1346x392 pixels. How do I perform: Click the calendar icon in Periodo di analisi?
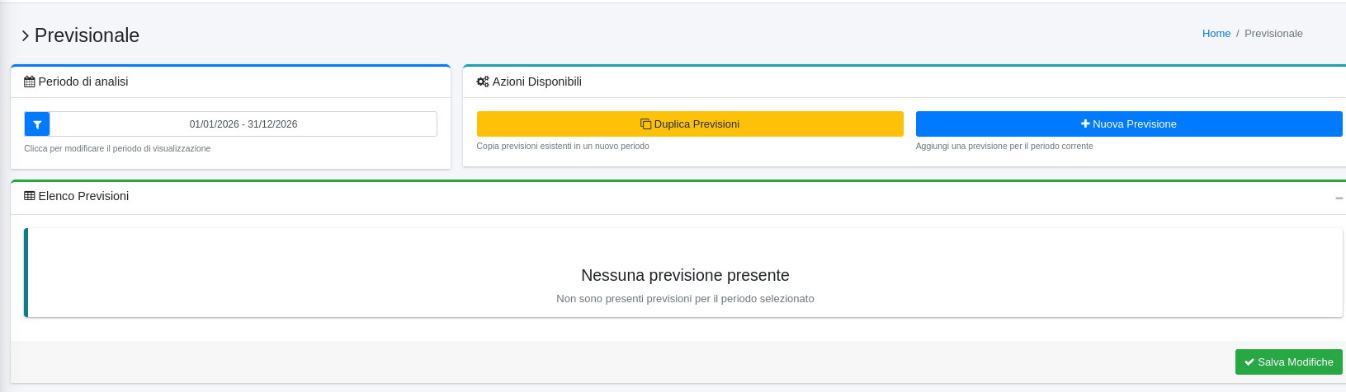(30, 82)
